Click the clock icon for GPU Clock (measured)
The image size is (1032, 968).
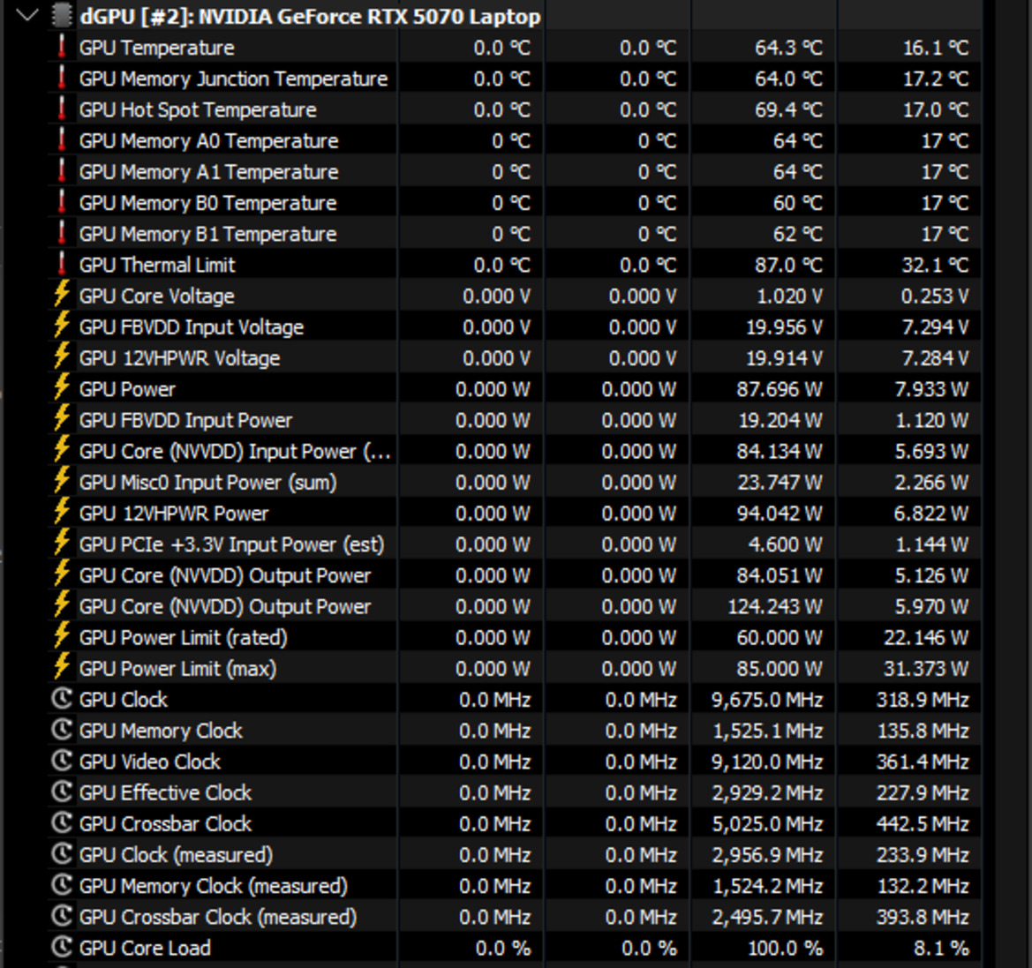coord(61,853)
